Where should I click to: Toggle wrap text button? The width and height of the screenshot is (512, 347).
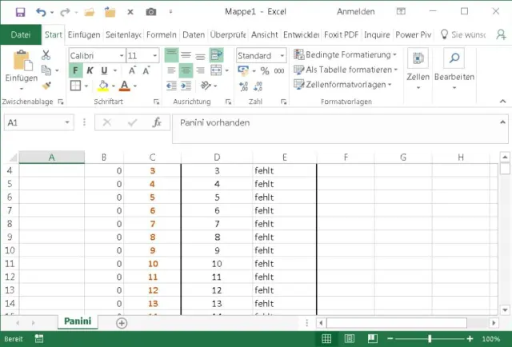(x=216, y=55)
